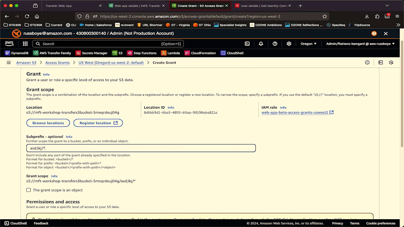Image resolution: width=404 pixels, height=227 pixels.
Task: Switch to User details IAM Identity Center tab
Action: [x=262, y=6]
